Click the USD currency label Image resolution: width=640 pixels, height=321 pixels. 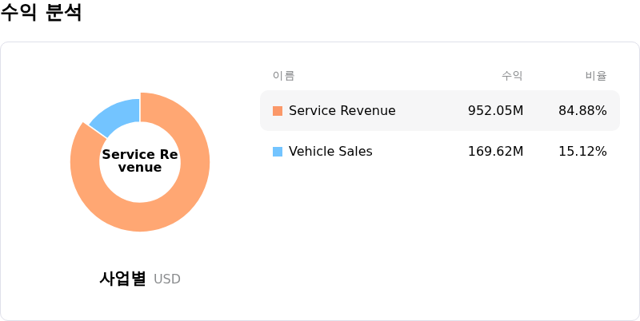point(167,279)
